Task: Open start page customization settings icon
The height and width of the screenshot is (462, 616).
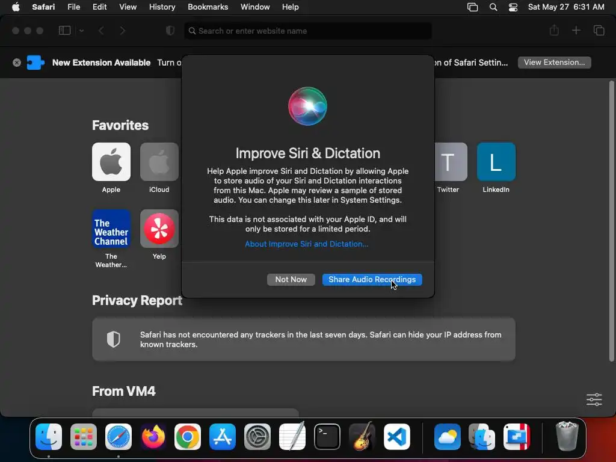Action: [x=594, y=399]
